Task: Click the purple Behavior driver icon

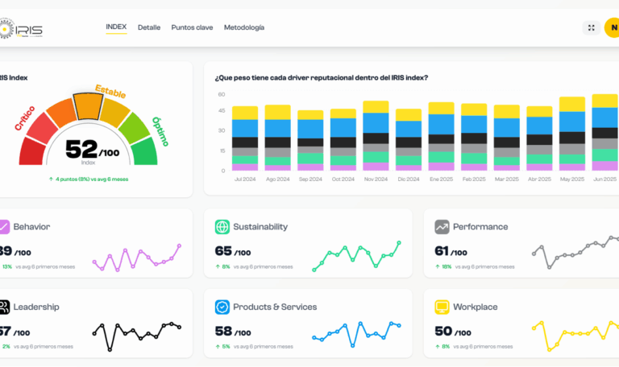Action: click(3, 227)
